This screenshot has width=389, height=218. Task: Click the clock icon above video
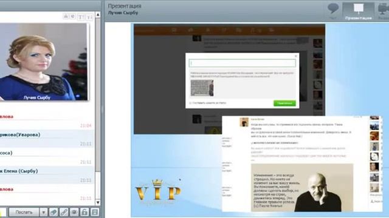click(72, 16)
